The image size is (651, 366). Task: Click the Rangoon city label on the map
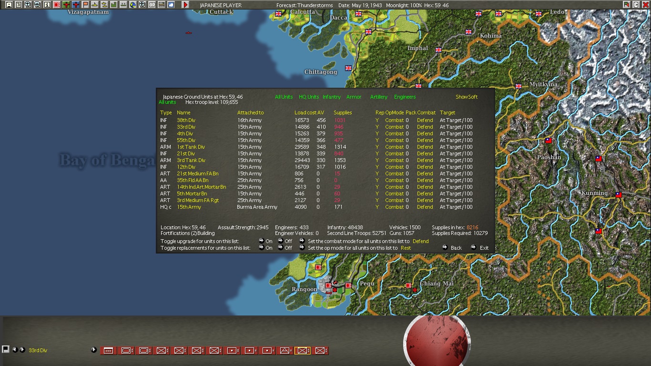pos(304,289)
